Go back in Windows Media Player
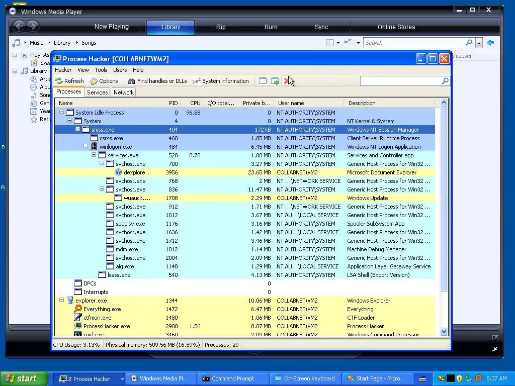515x386 pixels. [x=19, y=26]
